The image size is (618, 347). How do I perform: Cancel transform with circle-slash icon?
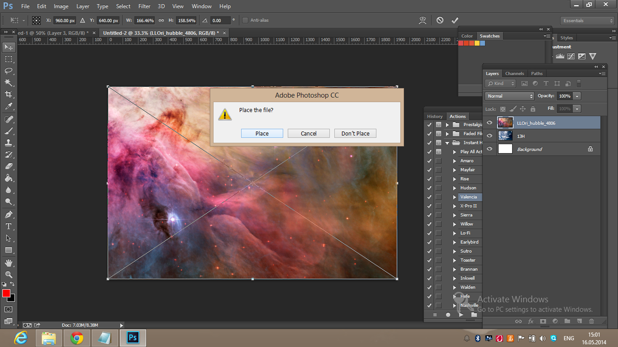(x=440, y=20)
